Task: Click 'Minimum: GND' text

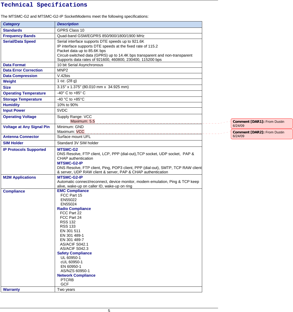Action: tap(70, 127)
